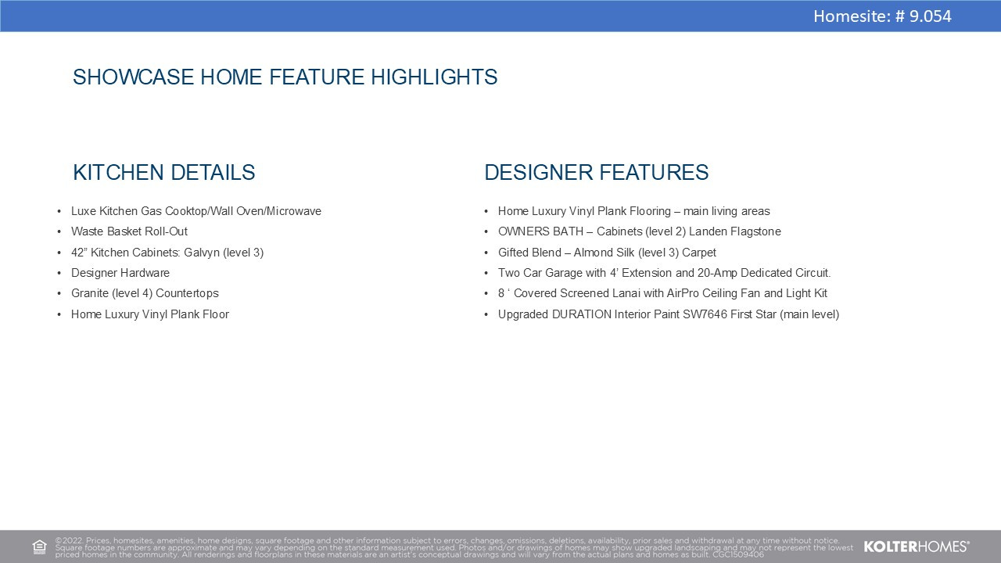Screen dimensions: 1001x563
Task: Select the Showcase Home Feature Highlights title
Action: tap(285, 77)
